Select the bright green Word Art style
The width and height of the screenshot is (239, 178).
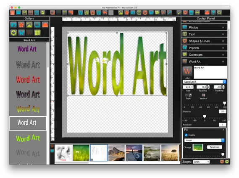28,138
